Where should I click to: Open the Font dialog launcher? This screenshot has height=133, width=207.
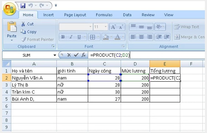(123, 46)
